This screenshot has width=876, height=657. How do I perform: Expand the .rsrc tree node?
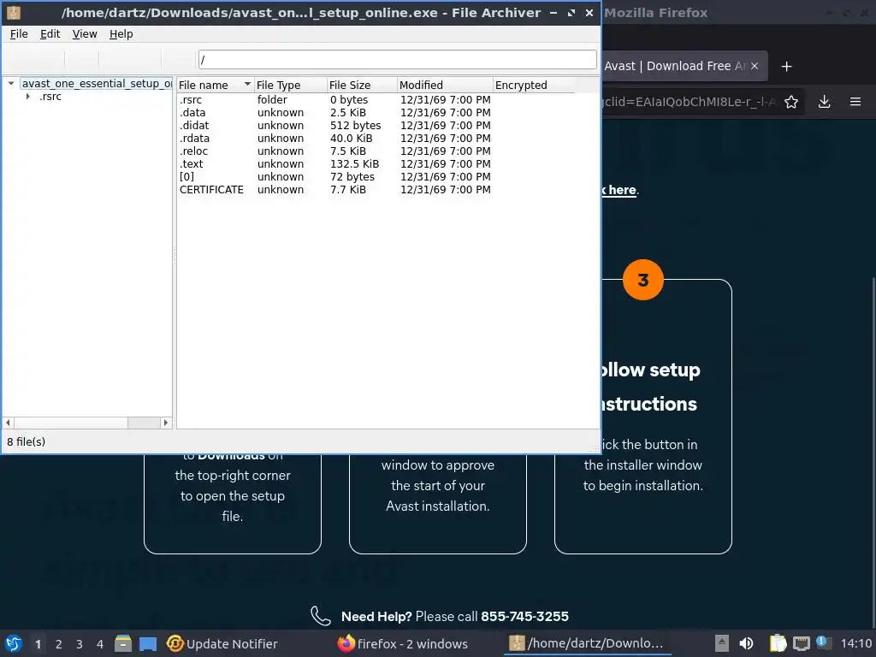(x=28, y=97)
